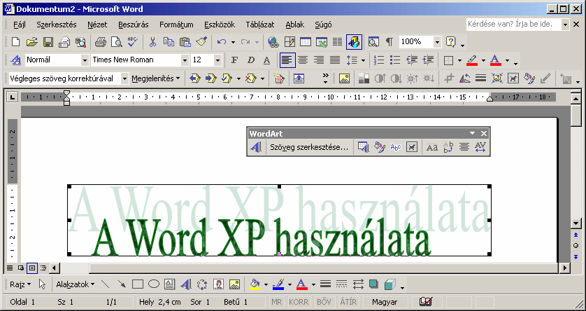Toggle WordArt vertical text icon
Screen dimensions: 586x311
pos(448,148)
